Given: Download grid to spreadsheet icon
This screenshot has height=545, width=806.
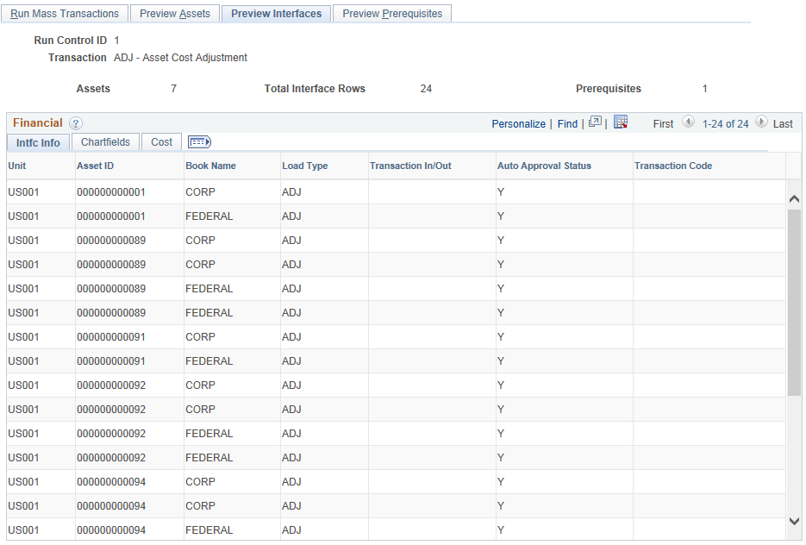Looking at the screenshot, I should coord(621,122).
